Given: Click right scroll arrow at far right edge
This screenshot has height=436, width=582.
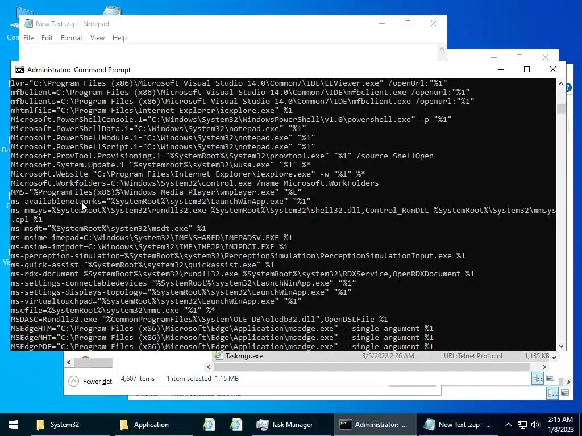Looking at the screenshot, I should point(568,381).
